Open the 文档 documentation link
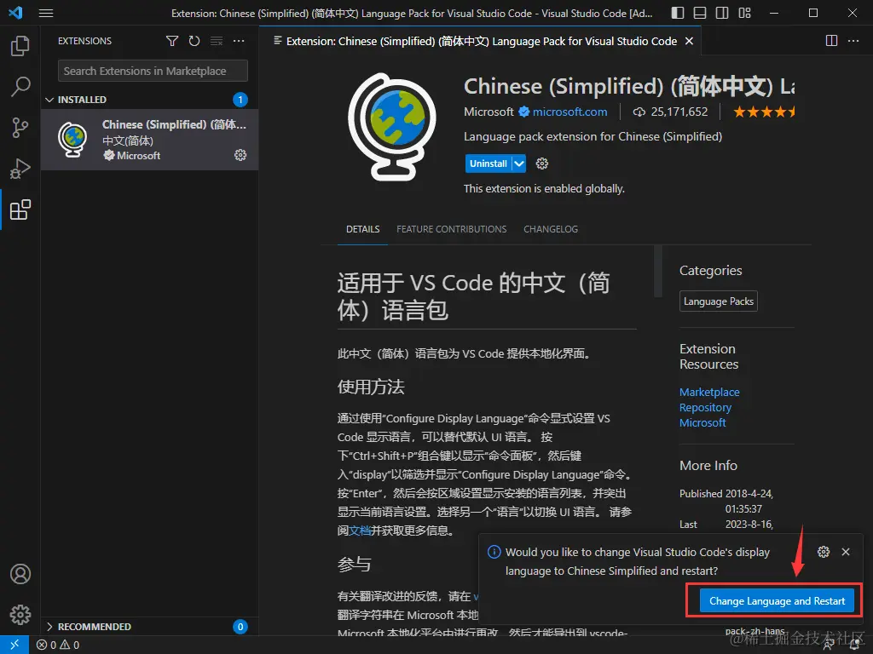Screen dimensions: 873x654 click(360, 531)
